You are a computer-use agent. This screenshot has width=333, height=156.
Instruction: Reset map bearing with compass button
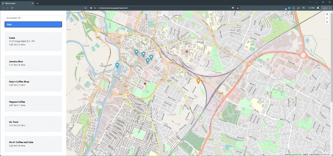[x=327, y=22]
